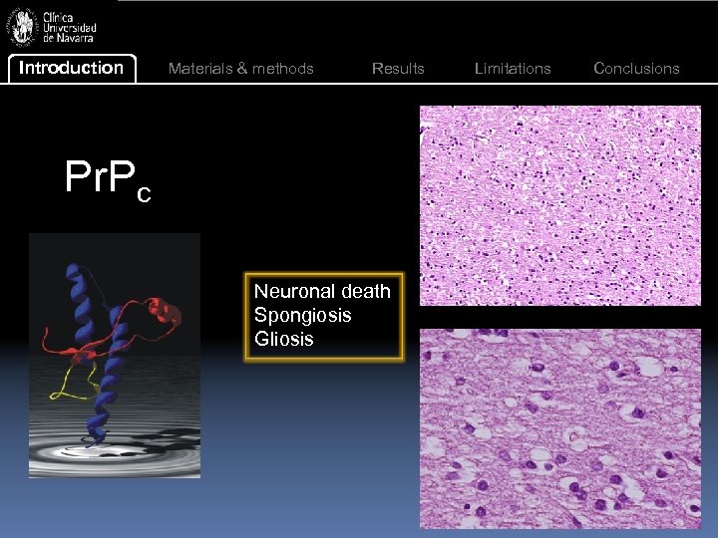Image resolution: width=718 pixels, height=538 pixels.
Task: Click the 'Gliosis' text line
Action: 284,339
